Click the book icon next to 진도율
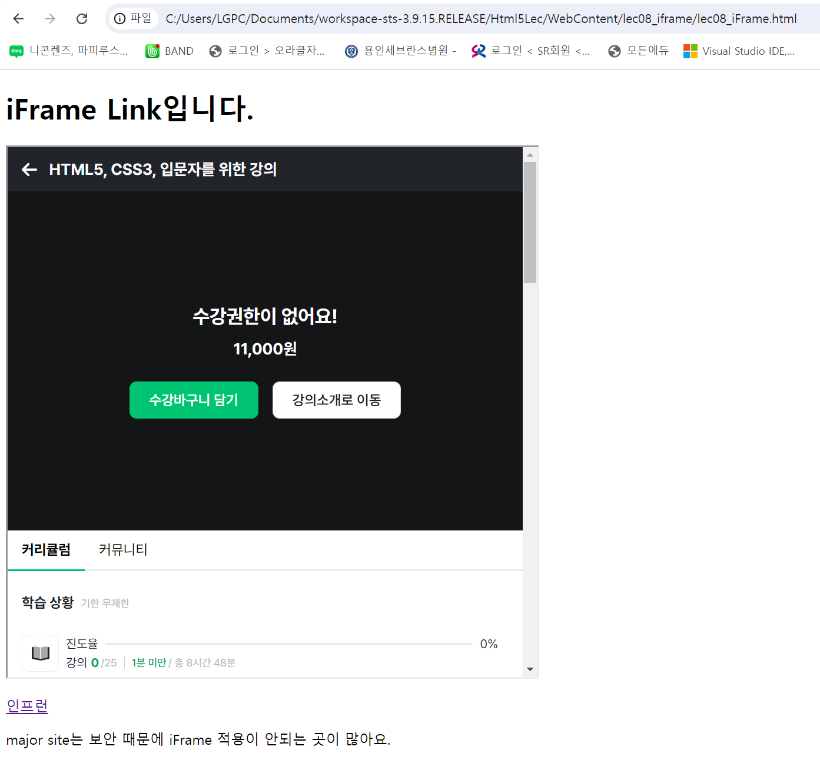 coord(41,653)
